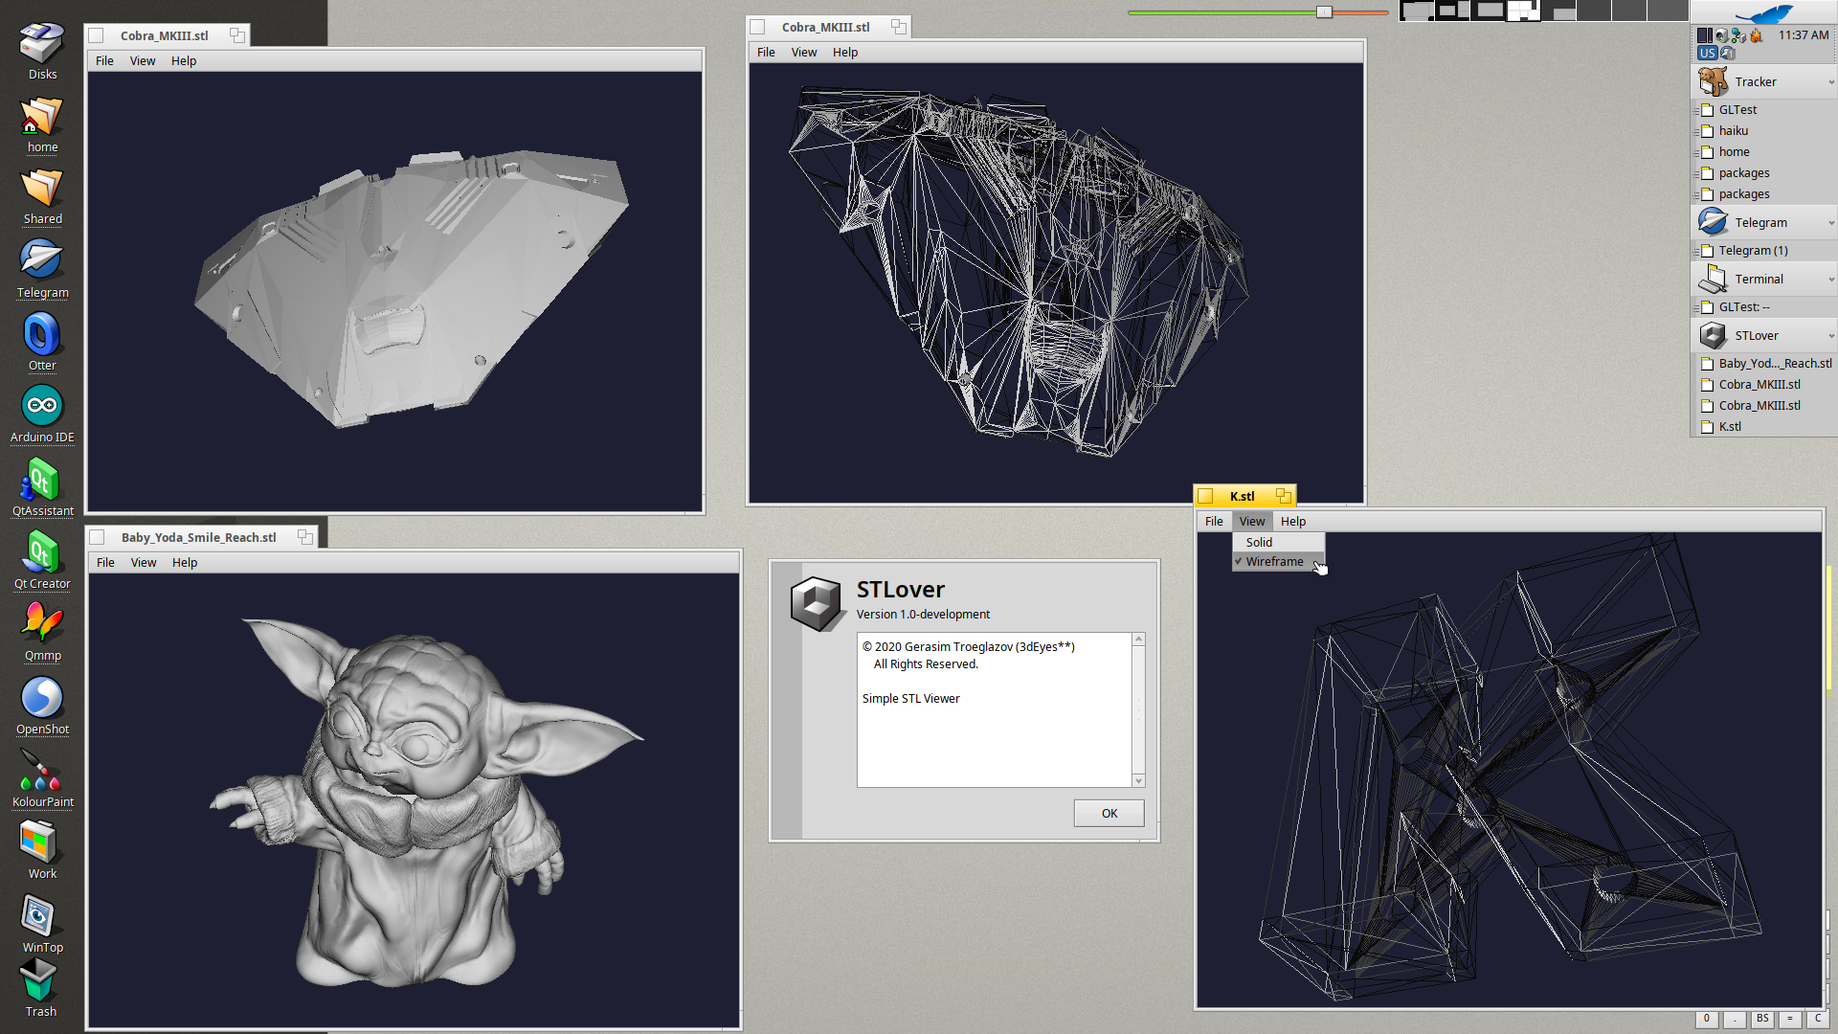This screenshot has height=1034, width=1838.
Task: Click the calculator 0 button
Action: click(1707, 1019)
